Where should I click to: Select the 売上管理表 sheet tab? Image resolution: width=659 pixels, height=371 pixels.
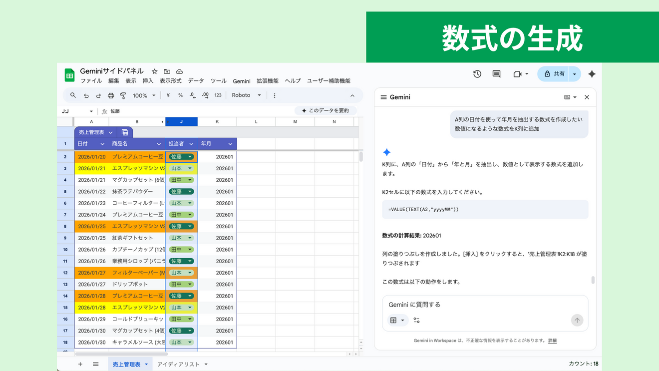130,365
